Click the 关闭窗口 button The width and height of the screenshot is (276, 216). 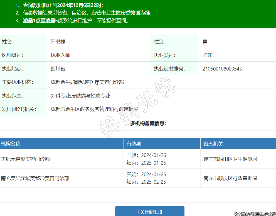pyautogui.click(x=150, y=211)
